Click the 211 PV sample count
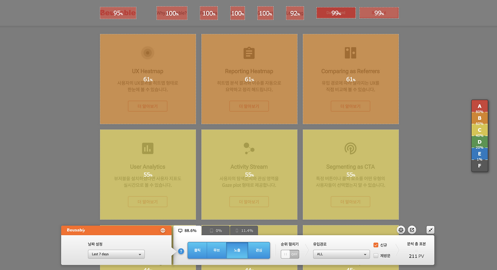Screen dimensions: 497x270 (416, 256)
